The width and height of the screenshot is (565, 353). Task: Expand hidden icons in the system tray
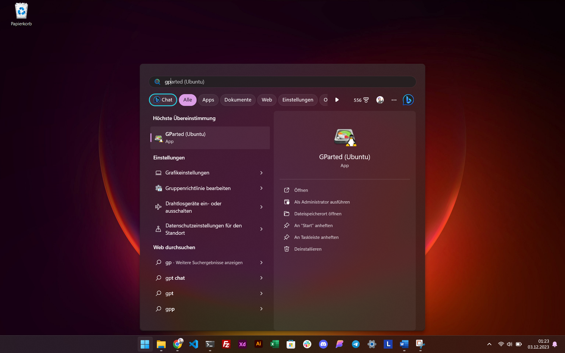(x=489, y=344)
